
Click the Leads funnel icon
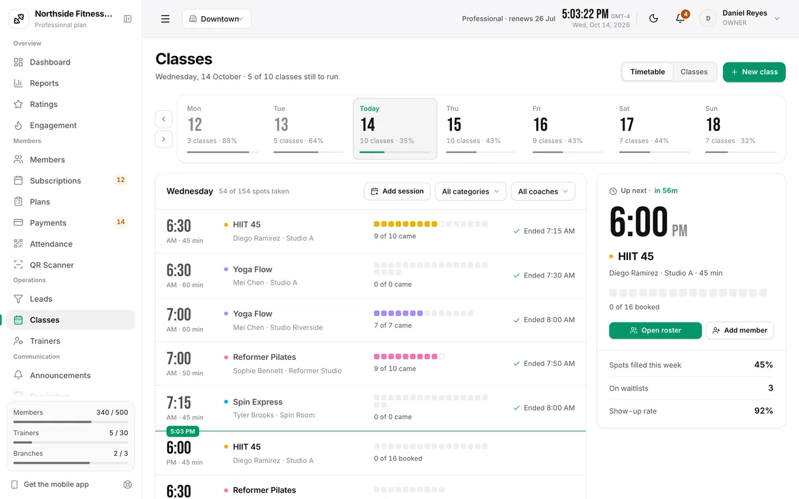coord(18,299)
